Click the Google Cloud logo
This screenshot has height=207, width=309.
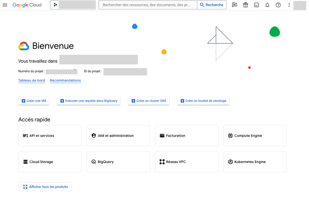pyautogui.click(x=27, y=5)
